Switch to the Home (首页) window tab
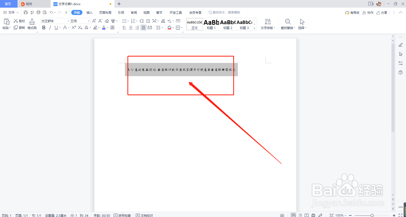 (8, 4)
